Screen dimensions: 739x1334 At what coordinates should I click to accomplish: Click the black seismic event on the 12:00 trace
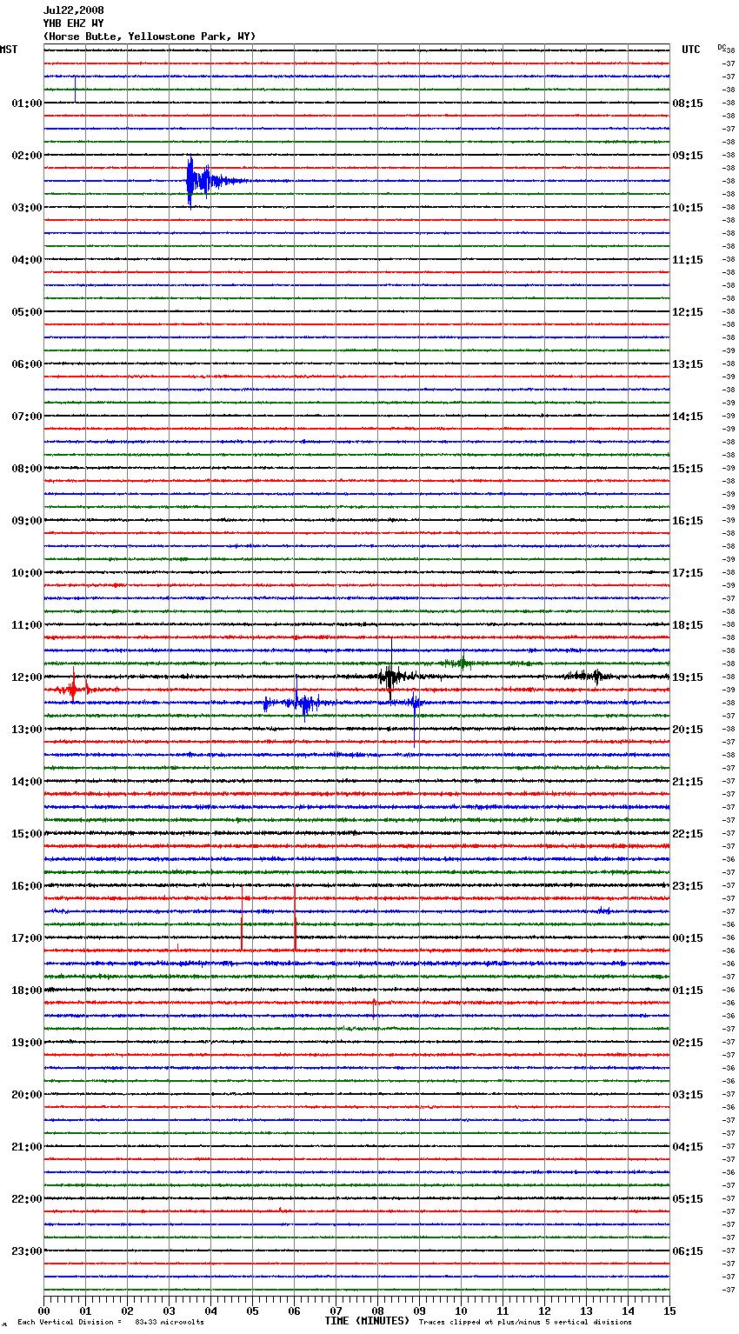click(391, 676)
